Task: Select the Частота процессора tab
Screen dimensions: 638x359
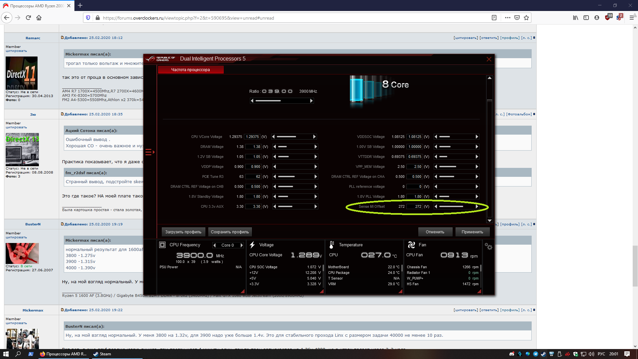Action: tap(190, 70)
